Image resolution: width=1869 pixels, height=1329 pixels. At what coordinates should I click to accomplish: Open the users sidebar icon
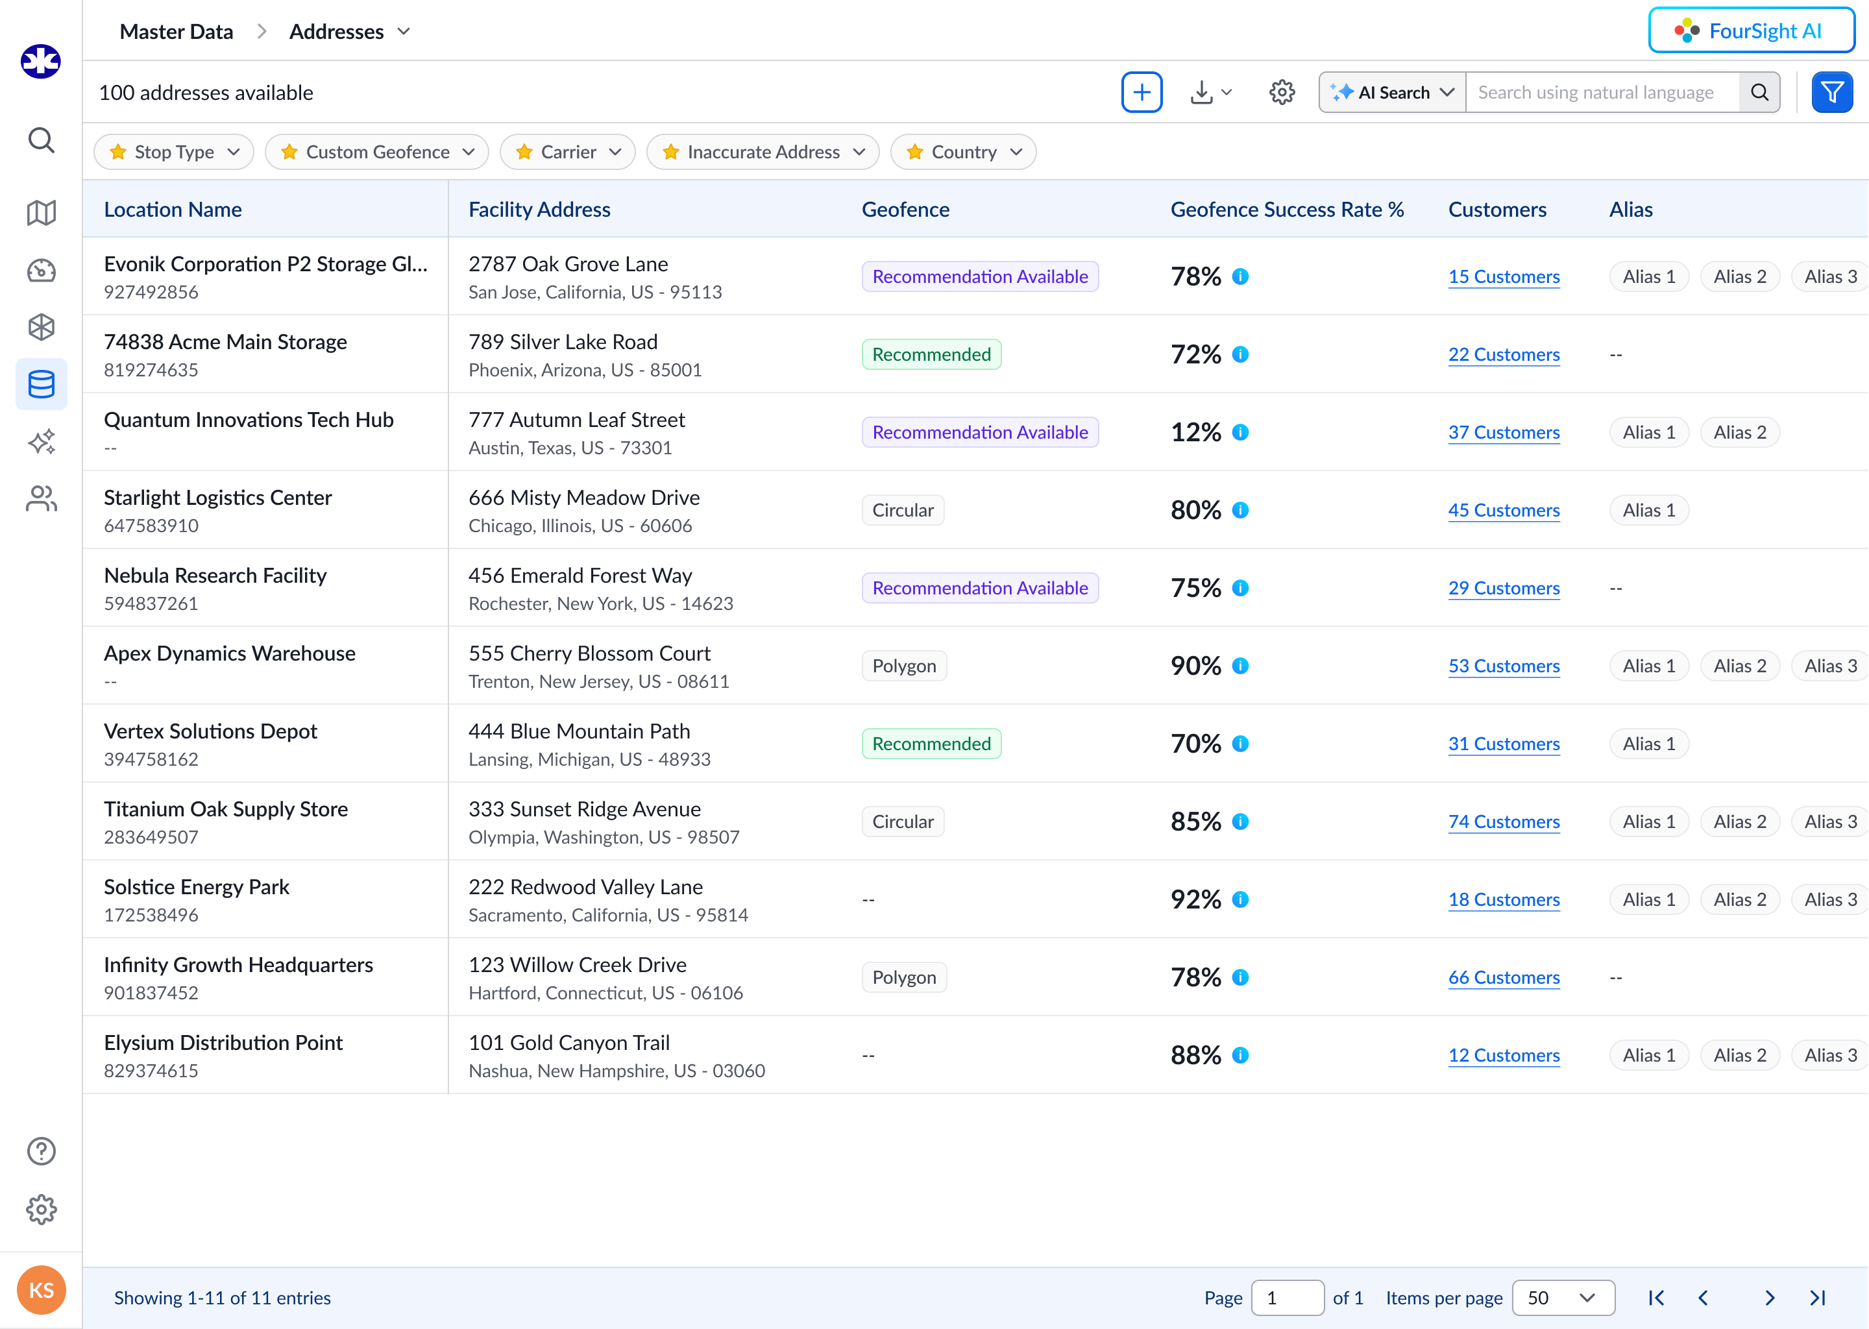click(41, 498)
